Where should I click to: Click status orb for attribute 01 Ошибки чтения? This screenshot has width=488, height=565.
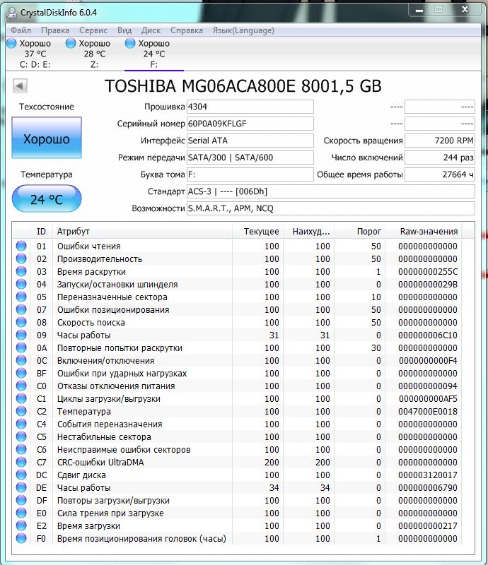tap(21, 246)
